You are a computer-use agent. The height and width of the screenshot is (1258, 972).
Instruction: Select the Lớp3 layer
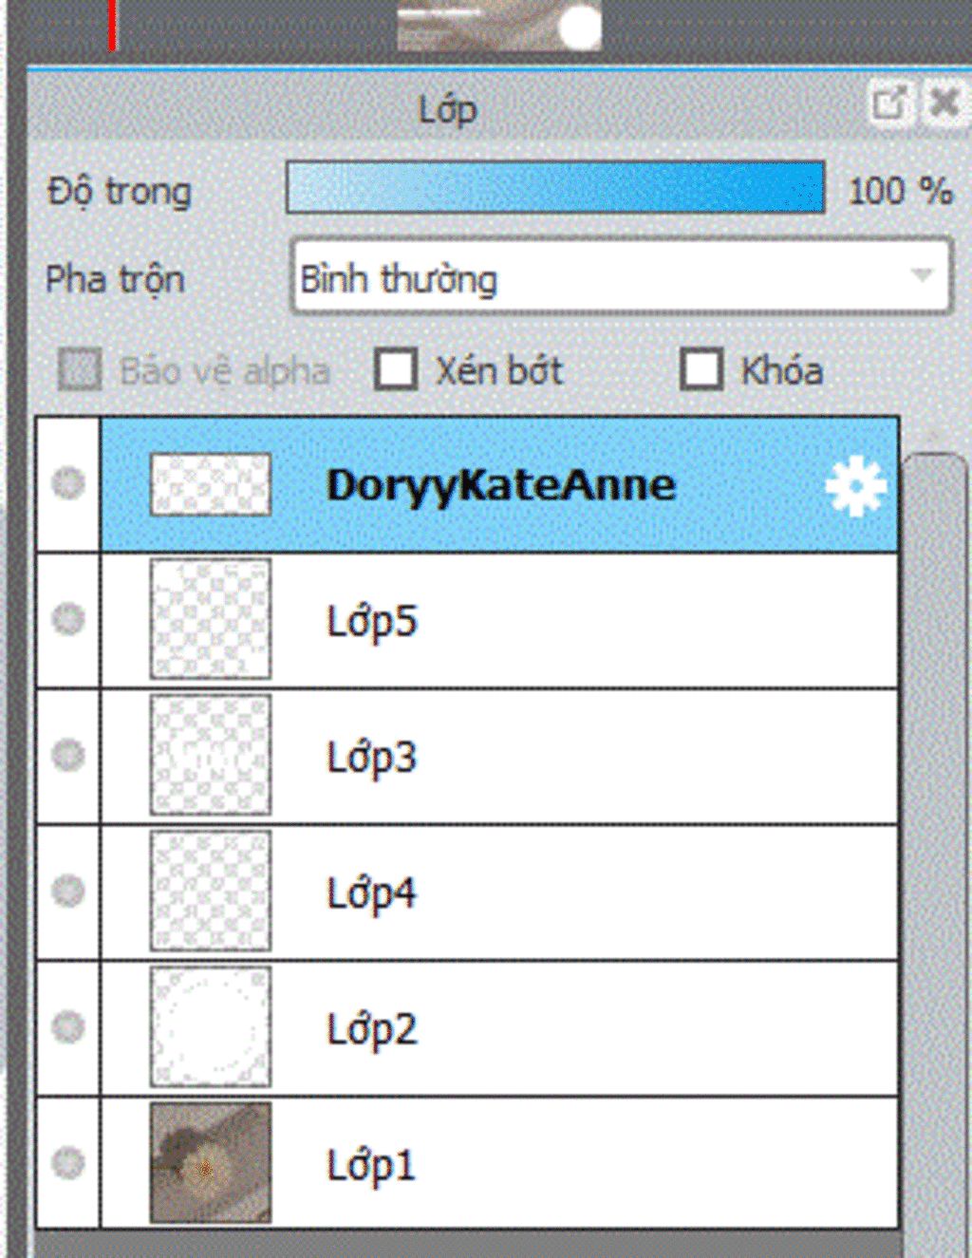499,756
